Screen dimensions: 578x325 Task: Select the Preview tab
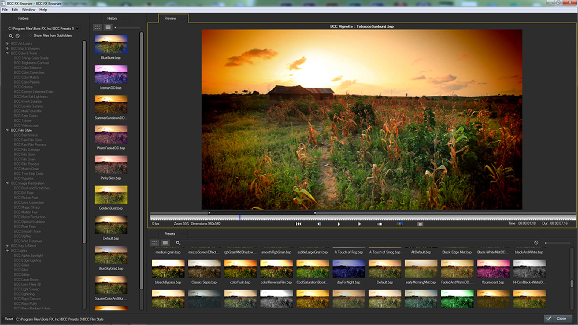click(171, 18)
